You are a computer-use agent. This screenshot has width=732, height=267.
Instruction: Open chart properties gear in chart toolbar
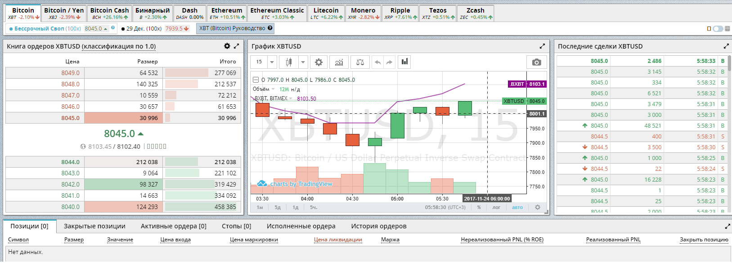pos(319,62)
